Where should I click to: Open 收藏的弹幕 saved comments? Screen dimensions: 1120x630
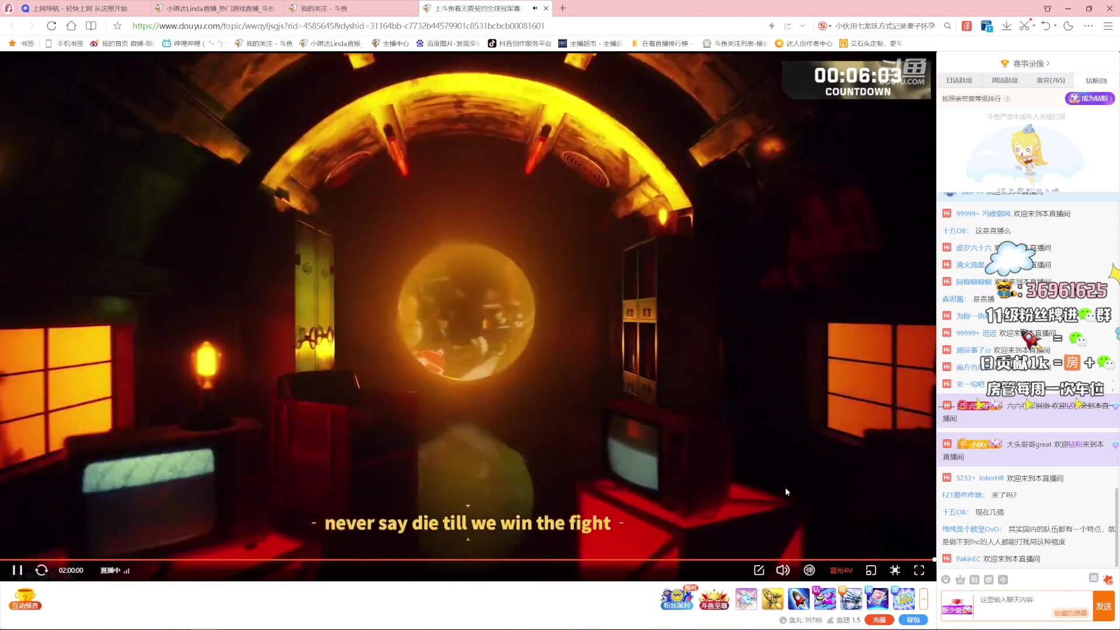tap(1070, 613)
